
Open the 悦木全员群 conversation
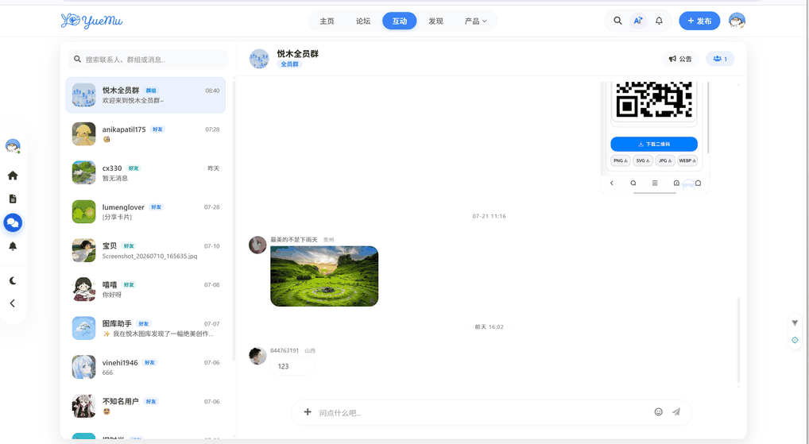[x=145, y=95]
